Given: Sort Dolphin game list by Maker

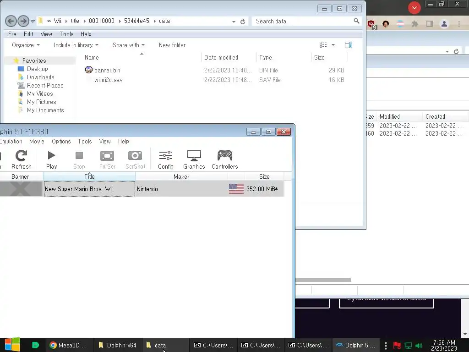Looking at the screenshot, I should point(181,176).
